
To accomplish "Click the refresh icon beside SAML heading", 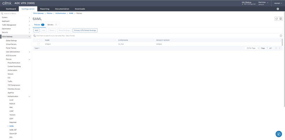I will 277,19.
